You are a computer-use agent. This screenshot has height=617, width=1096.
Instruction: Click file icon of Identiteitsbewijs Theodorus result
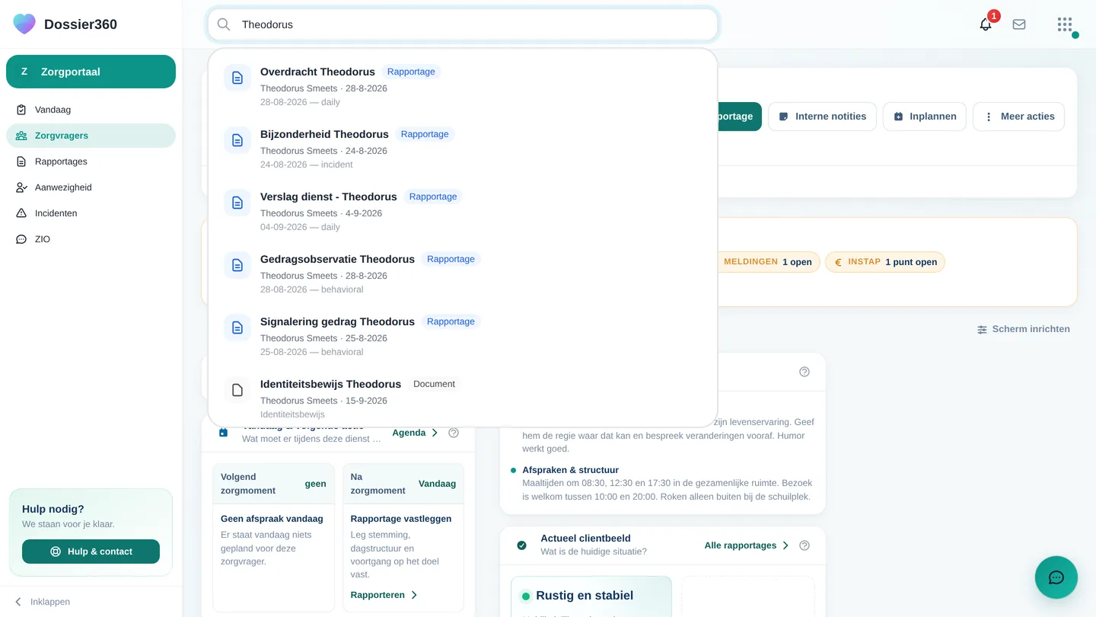point(237,390)
